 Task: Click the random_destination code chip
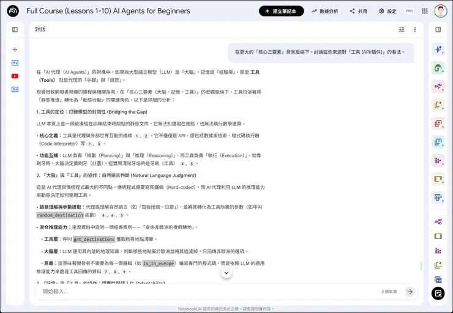[60, 215]
